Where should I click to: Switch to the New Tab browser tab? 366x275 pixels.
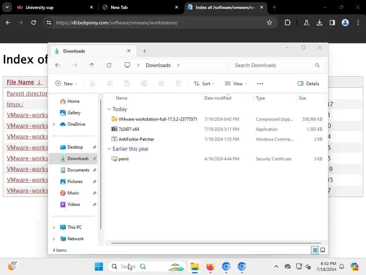tap(140, 8)
